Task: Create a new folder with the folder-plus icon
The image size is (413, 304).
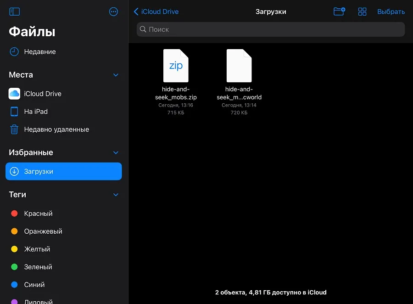Action: coord(339,12)
